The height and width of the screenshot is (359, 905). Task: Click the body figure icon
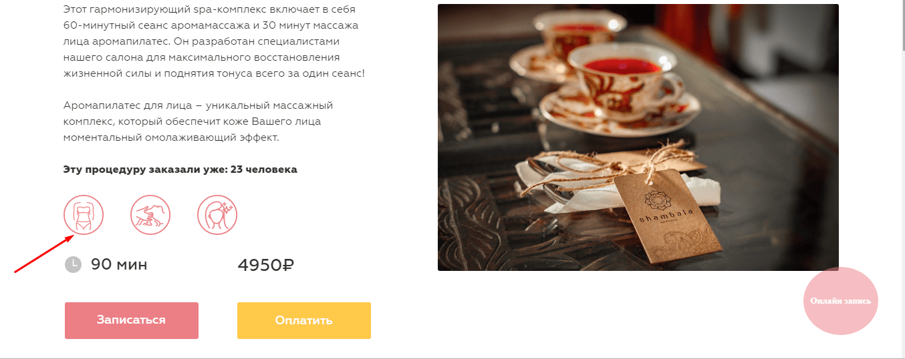84,215
